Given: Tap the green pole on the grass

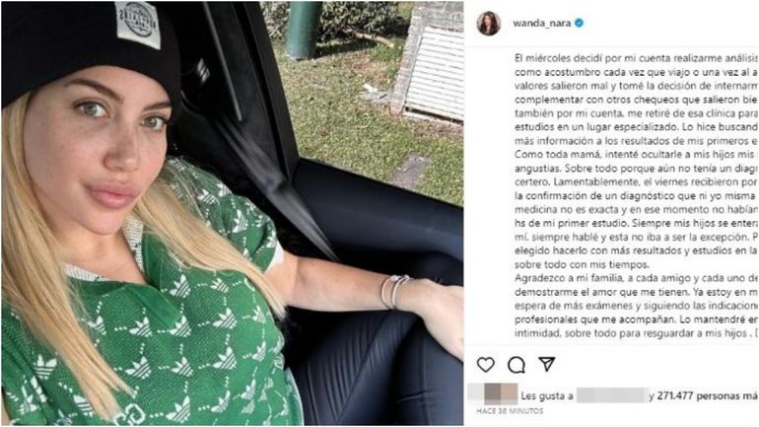Looking at the screenshot, I should pyautogui.click(x=303, y=30).
